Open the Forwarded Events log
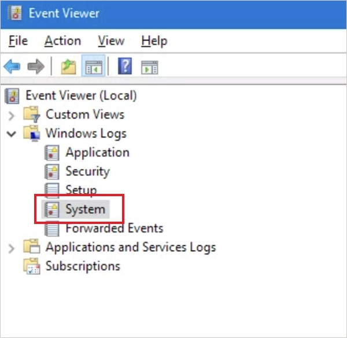347x338 pixels. [x=115, y=229]
